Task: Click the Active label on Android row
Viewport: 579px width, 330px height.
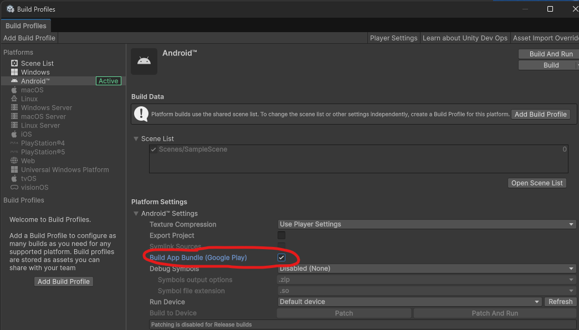Action: pos(108,81)
